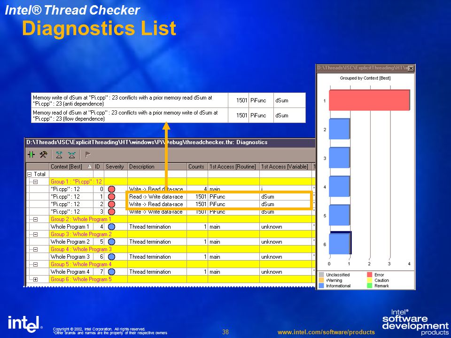
Task: Click the Intel logo on the slide
Action: pyautogui.click(x=25, y=324)
